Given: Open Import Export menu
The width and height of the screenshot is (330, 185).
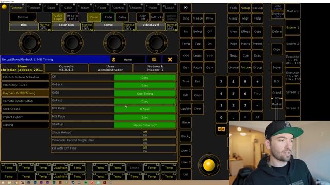Looking at the screenshot, I should pos(25,117).
